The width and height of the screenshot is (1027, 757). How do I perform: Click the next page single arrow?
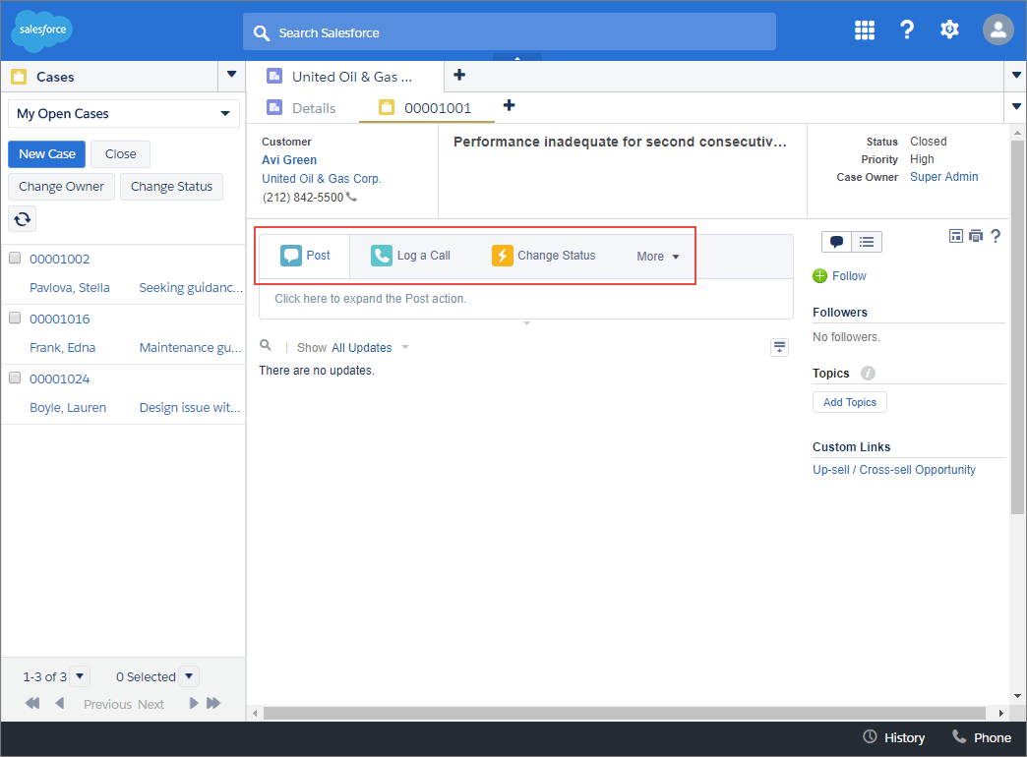193,703
